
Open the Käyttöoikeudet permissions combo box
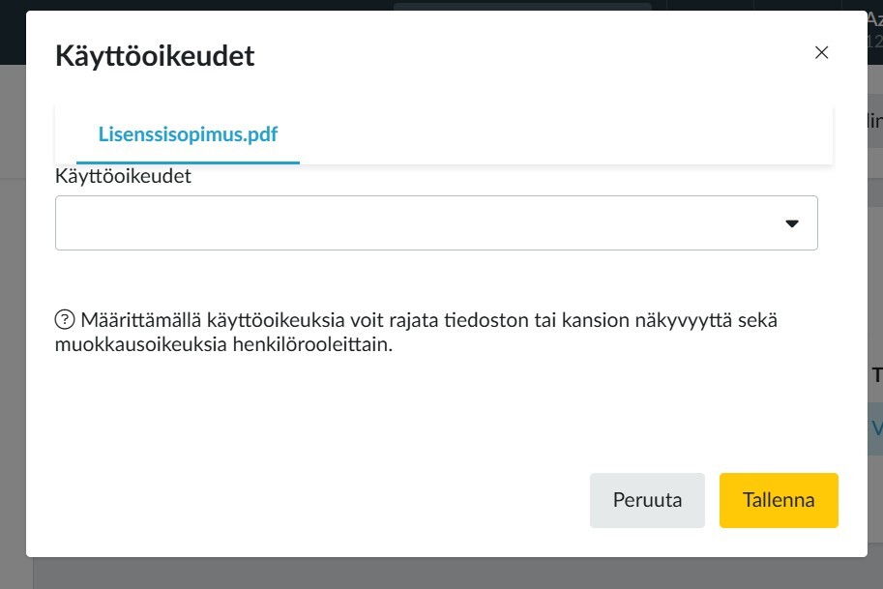click(x=435, y=223)
